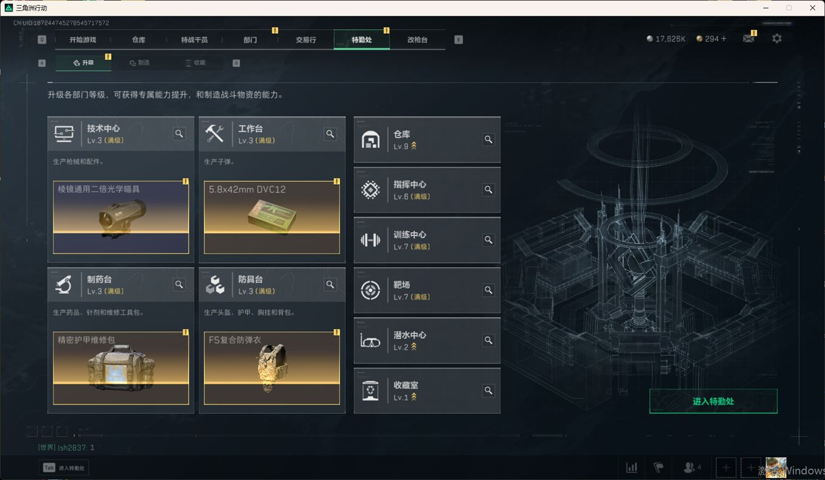Select the 收藏 sub-tab
The height and width of the screenshot is (480, 825).
click(x=195, y=63)
